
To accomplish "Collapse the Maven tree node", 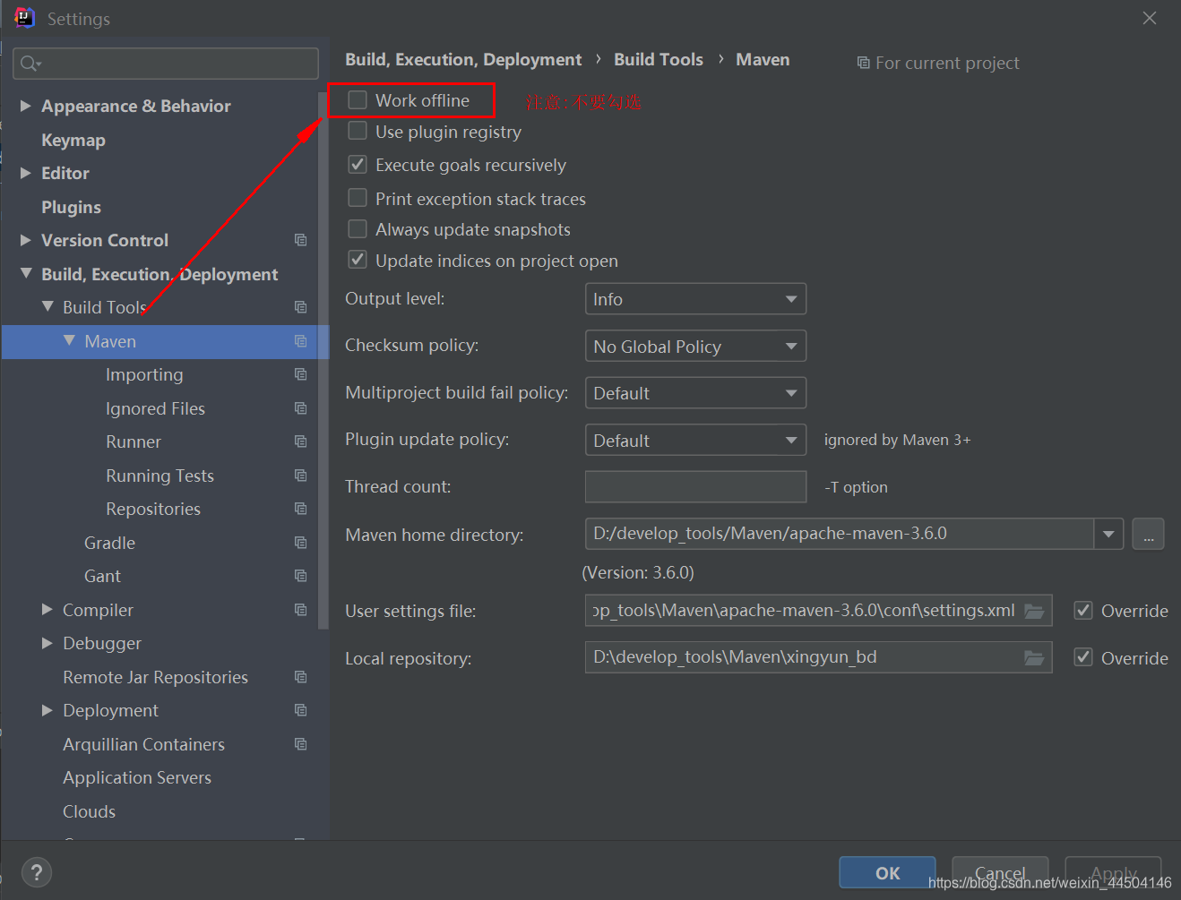I will pos(69,340).
